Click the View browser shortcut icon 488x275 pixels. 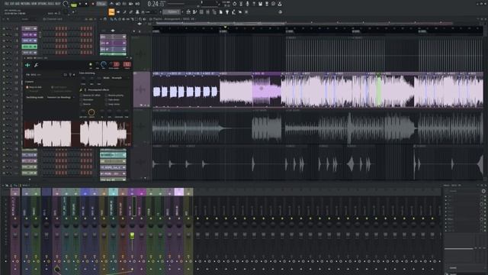tap(214, 12)
